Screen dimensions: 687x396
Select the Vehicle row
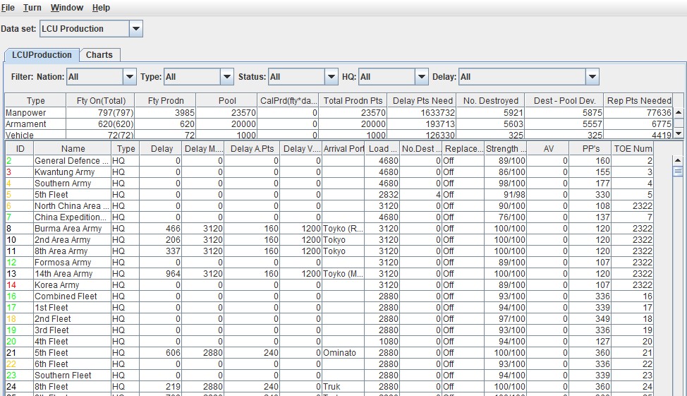tap(339, 135)
